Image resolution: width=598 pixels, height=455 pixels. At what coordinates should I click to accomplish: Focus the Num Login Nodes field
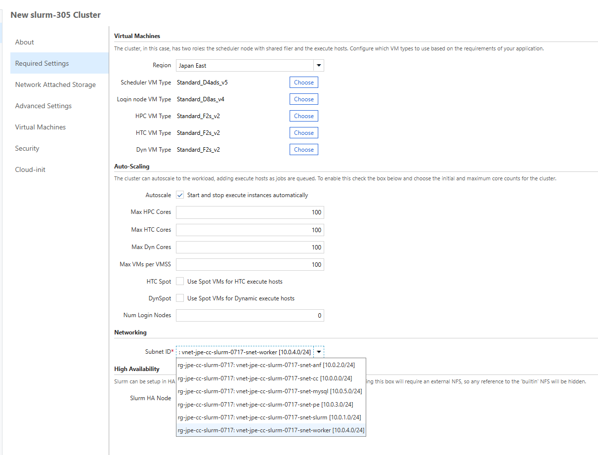(250, 316)
